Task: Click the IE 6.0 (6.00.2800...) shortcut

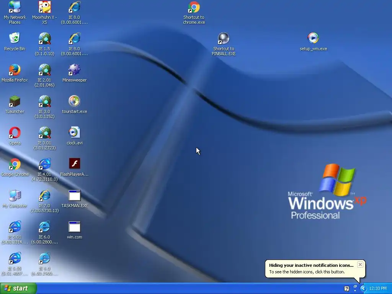Action: 44,227
